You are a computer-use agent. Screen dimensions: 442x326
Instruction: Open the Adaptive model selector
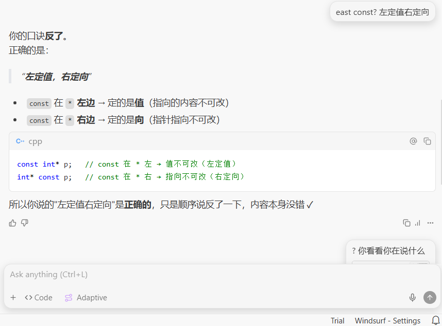86,298
